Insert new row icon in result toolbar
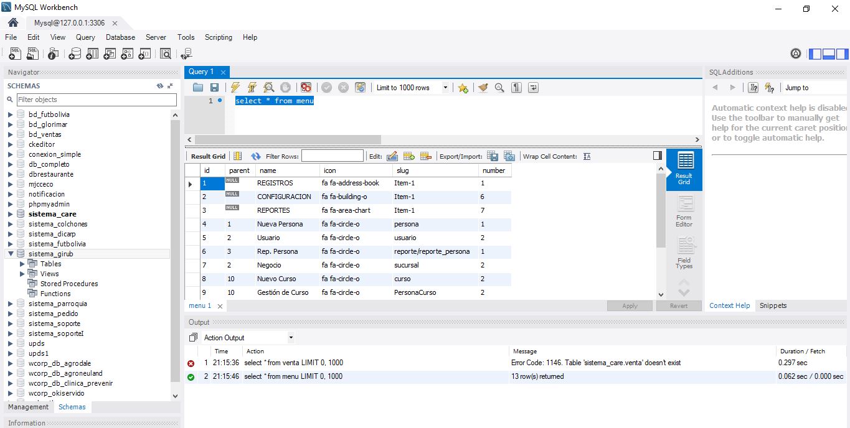The height and width of the screenshot is (428, 850). click(x=409, y=156)
